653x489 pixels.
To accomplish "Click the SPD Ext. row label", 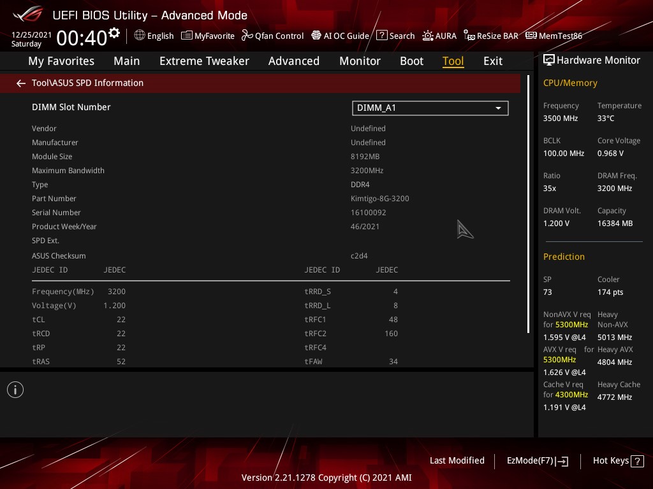I will pyautogui.click(x=45, y=241).
